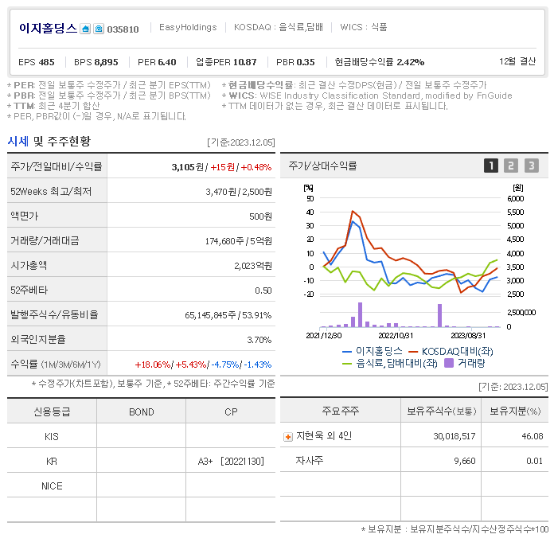Click the [기준:2023.12.05] date beside 시세 heading
This screenshot has height=542, width=554.
tap(241, 142)
